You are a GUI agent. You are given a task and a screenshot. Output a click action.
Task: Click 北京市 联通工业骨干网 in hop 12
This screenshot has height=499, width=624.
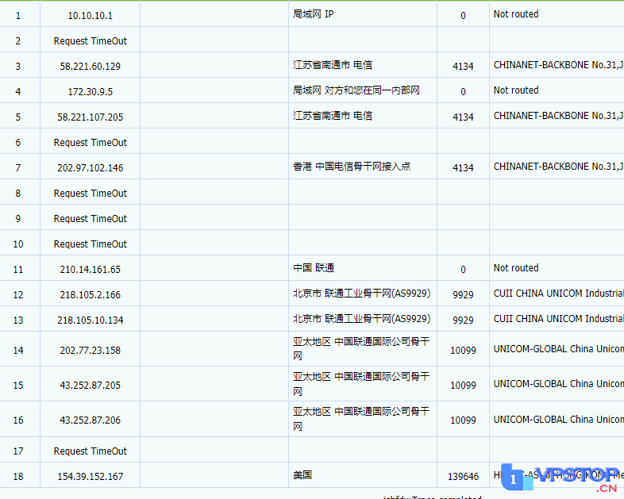[x=361, y=294]
